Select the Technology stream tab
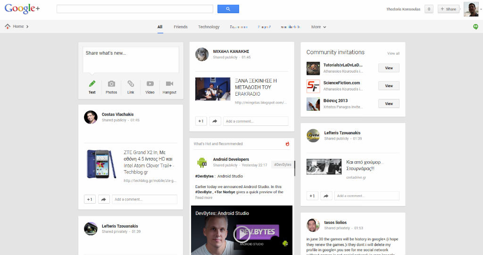Screen dimensions: 483x255 click(x=209, y=27)
